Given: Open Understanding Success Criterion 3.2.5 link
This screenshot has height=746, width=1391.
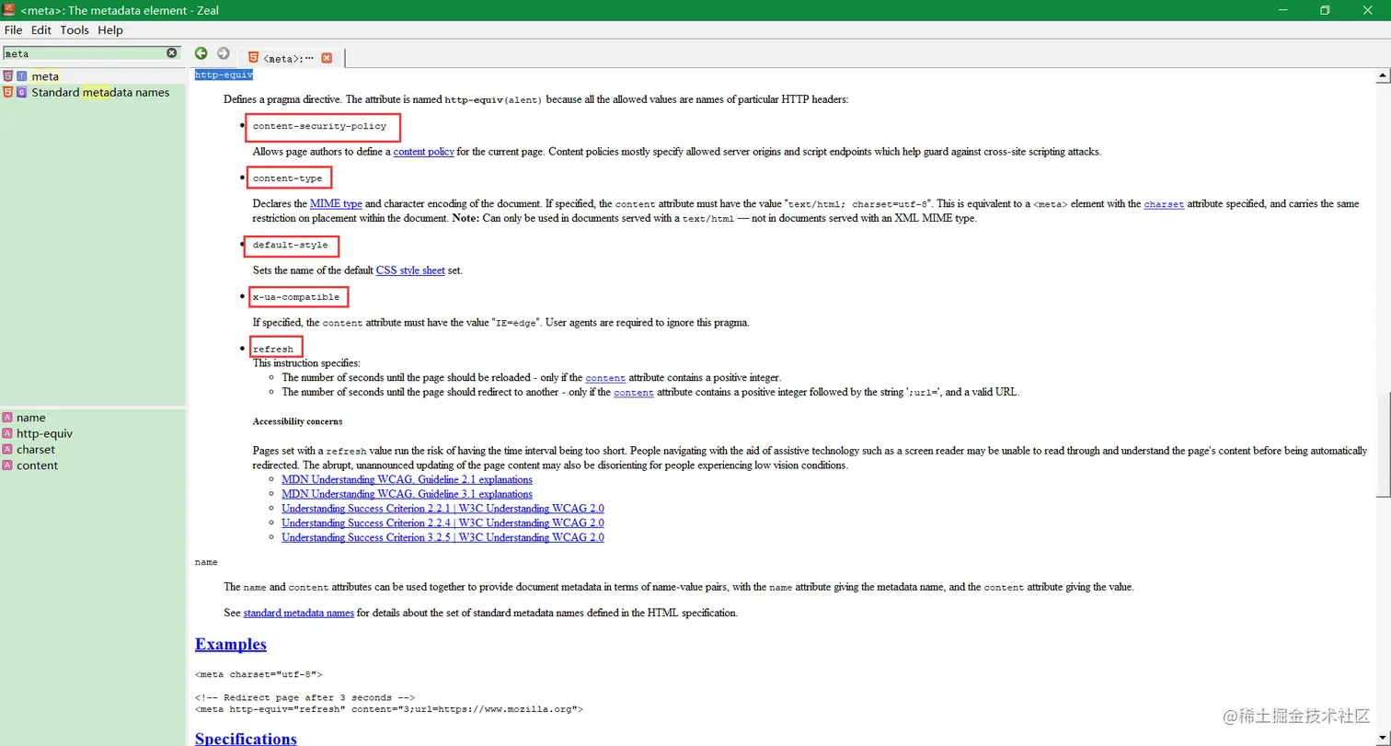Looking at the screenshot, I should (443, 538).
